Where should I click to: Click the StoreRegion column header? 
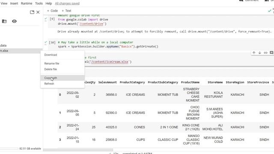235,82
